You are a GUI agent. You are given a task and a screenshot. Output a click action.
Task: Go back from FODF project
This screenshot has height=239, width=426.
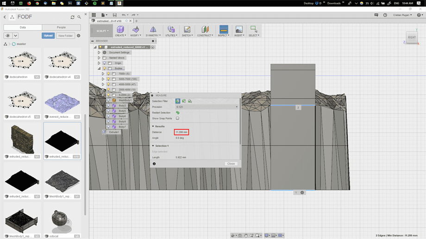(x=5, y=17)
